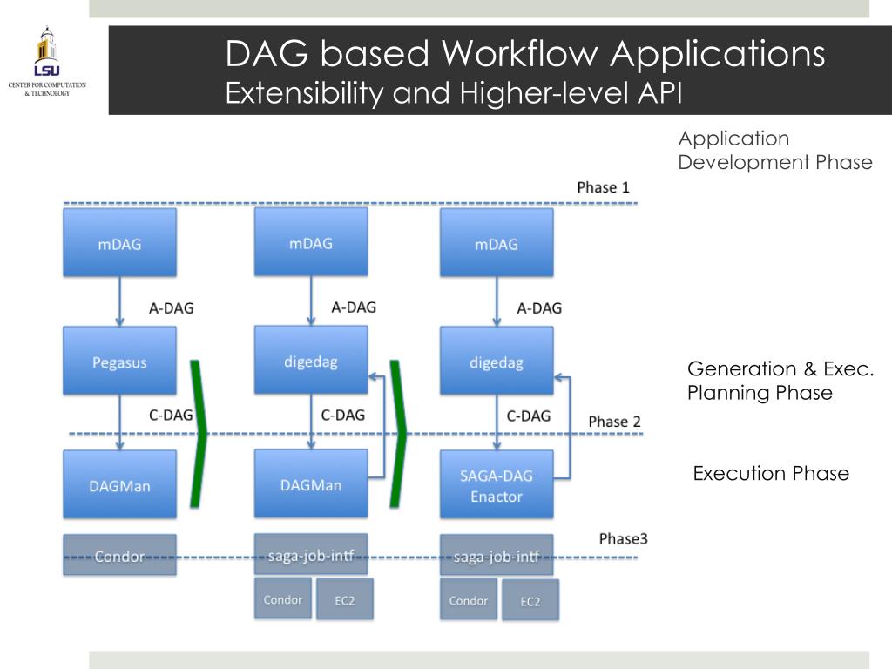
Task: Click the DAGMan box below digedag
Action: [311, 483]
